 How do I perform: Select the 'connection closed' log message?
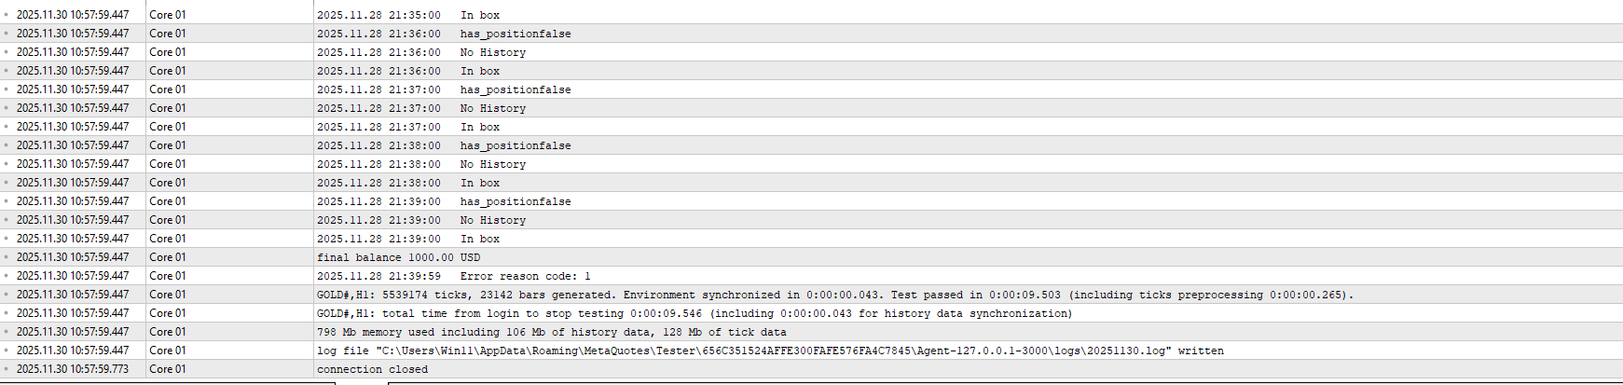coord(372,369)
